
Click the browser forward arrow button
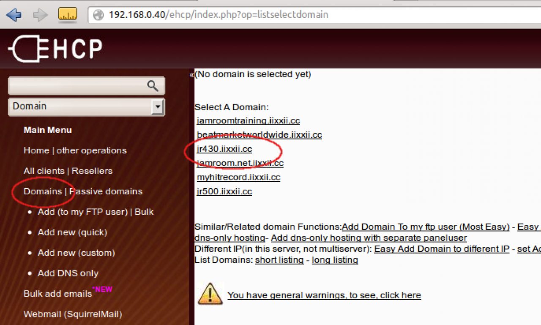click(40, 15)
